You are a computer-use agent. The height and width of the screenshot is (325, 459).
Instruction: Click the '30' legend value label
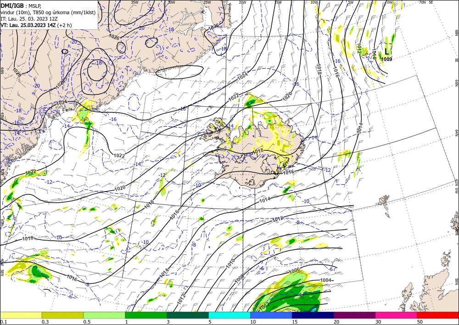(379, 322)
